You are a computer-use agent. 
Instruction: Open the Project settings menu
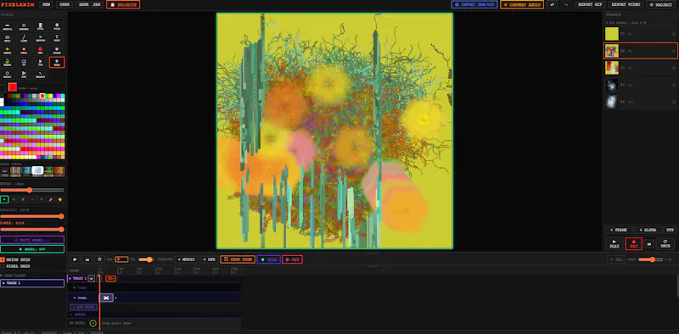tap(662, 5)
